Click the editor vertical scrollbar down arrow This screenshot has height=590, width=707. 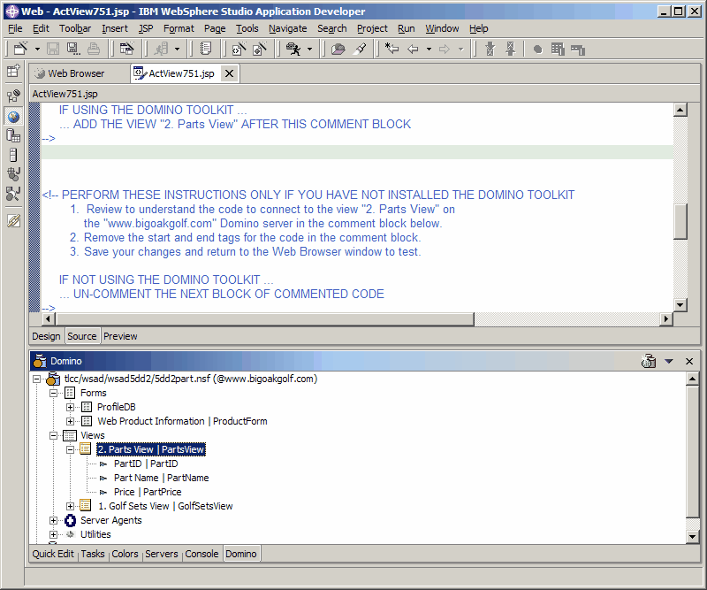tap(680, 304)
